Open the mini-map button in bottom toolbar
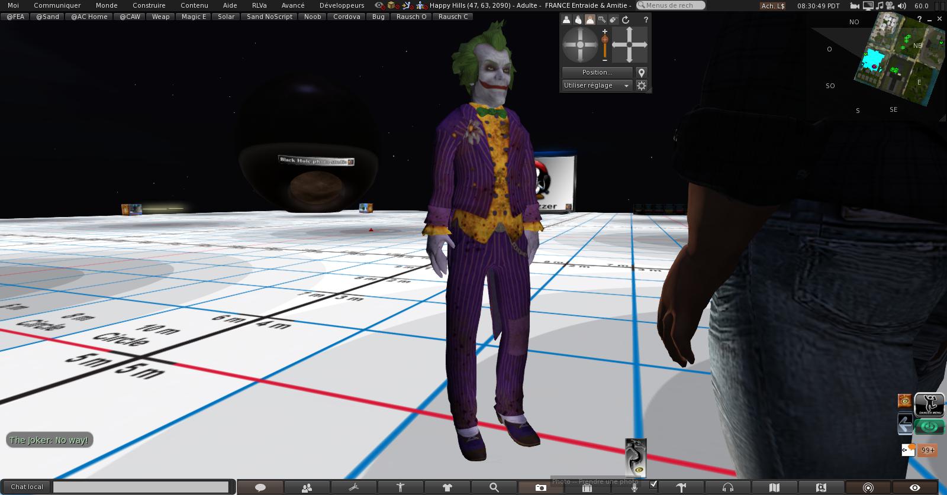Viewport: 947px width, 495px height. pyautogui.click(x=822, y=487)
